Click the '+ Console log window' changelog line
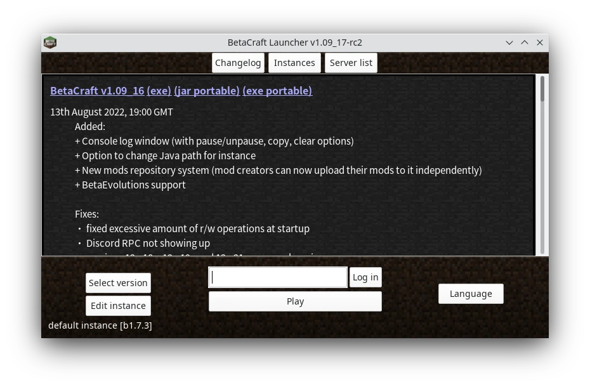Screen dimensions: 590x387 214,141
